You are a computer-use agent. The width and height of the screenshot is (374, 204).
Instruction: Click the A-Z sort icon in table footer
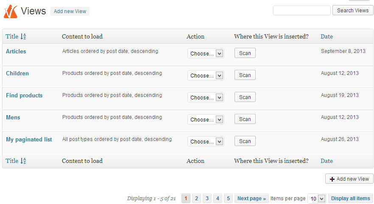coord(23,161)
